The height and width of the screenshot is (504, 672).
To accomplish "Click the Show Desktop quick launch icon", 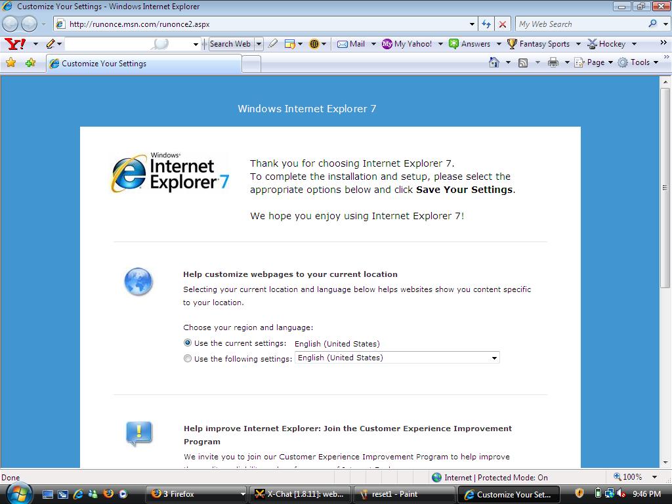I will (47, 494).
